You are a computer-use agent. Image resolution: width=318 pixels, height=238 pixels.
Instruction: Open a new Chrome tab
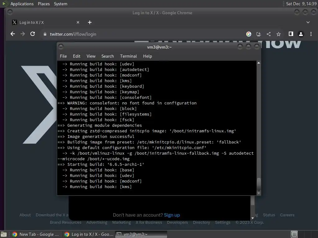(x=90, y=22)
